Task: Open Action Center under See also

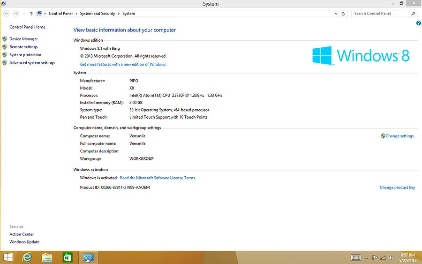Action: [x=22, y=234]
